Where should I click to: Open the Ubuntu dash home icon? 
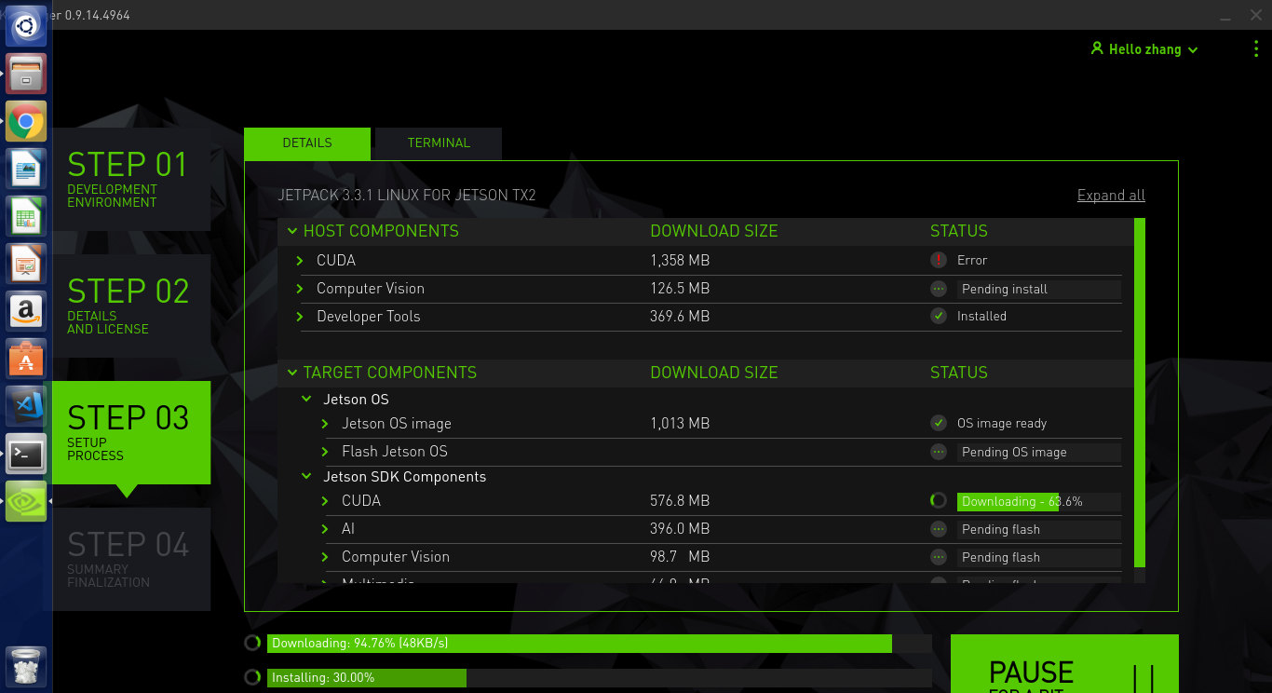[x=26, y=26]
